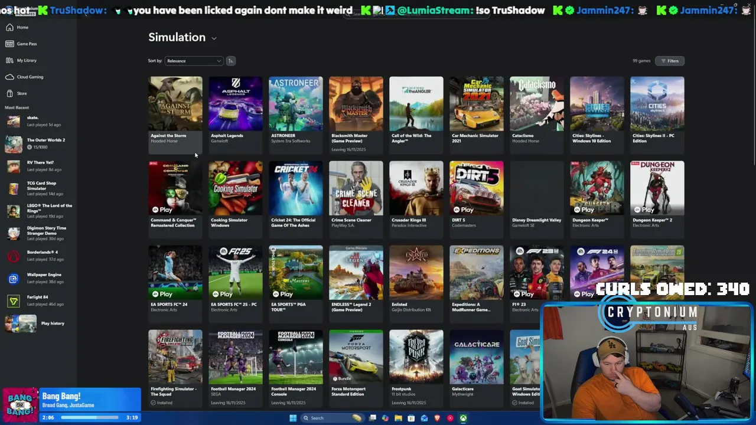Open Xbox app icon in taskbar

[463, 418]
